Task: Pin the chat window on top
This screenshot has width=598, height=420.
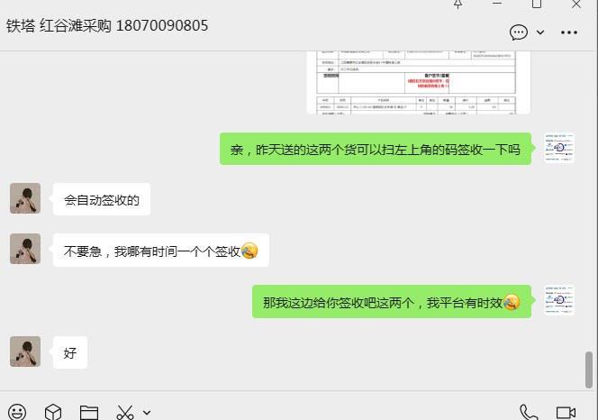Action: 458,5
